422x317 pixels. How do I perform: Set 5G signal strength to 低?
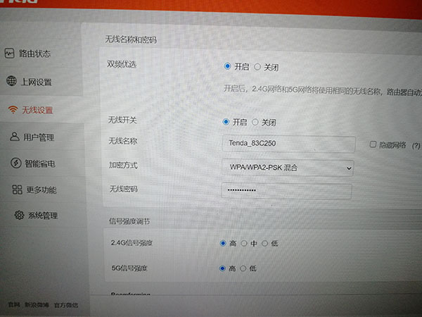pyautogui.click(x=243, y=268)
